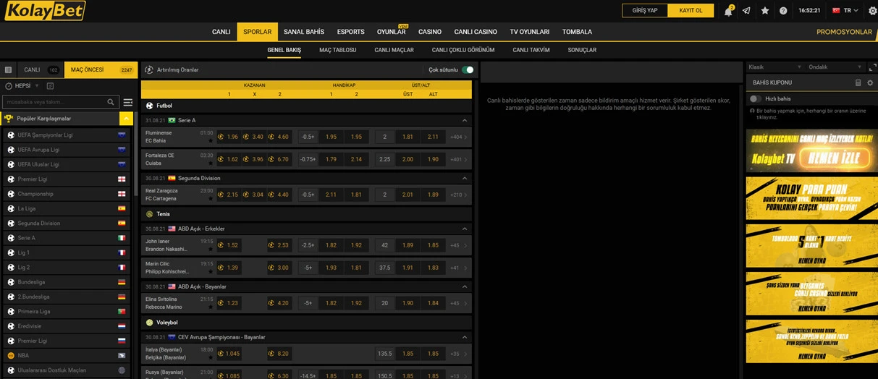Favorite the Fluminense vs EC Bahia match star
The image size is (878, 379).
(x=211, y=140)
